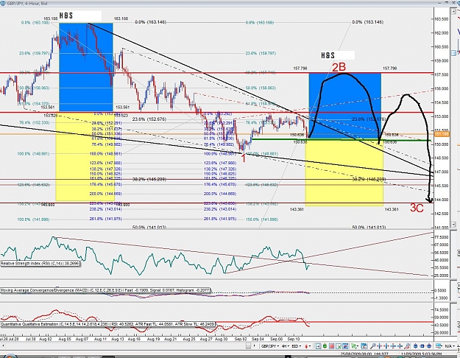Click the first blue candle spacing icon
The width and height of the screenshot is (460, 358).
pos(415,346)
